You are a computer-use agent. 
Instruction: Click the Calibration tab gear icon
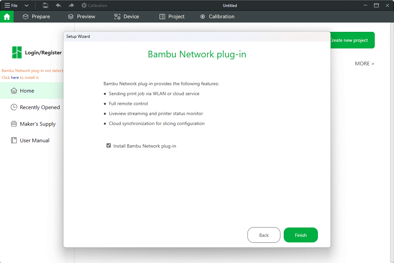[x=203, y=16]
